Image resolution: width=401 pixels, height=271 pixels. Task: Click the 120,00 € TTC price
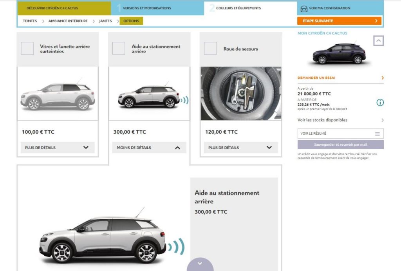point(221,132)
